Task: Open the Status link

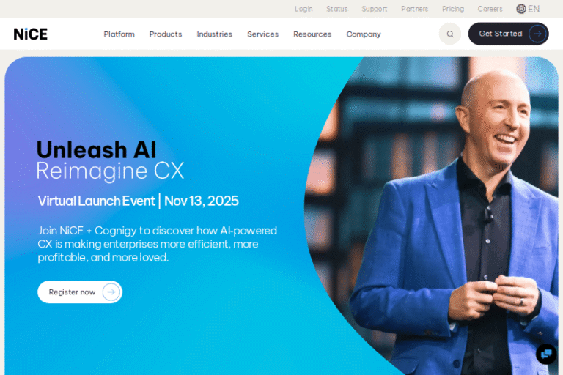Action: [x=336, y=9]
